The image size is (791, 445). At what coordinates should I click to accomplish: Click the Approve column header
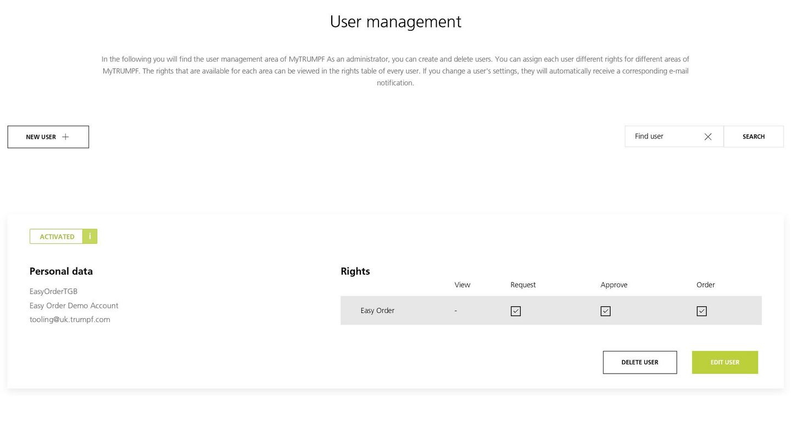click(x=614, y=285)
